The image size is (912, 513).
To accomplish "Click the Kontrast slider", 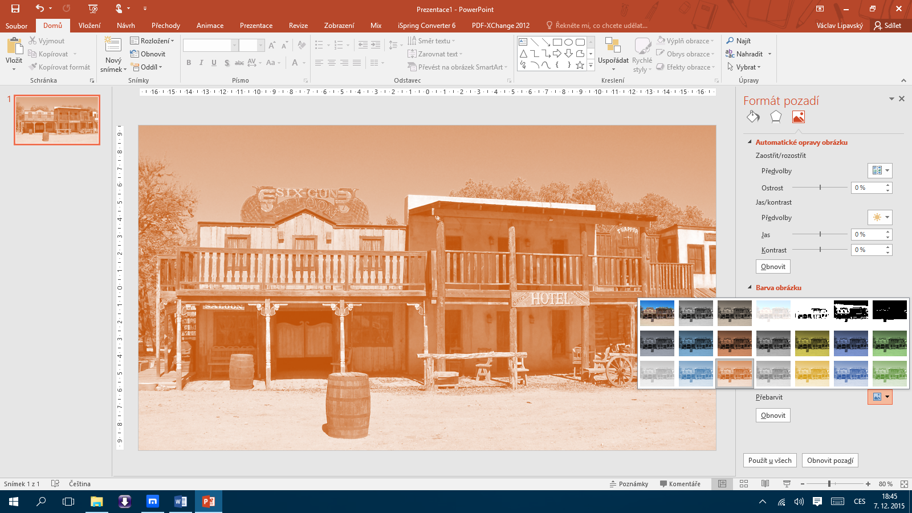I will [820, 249].
